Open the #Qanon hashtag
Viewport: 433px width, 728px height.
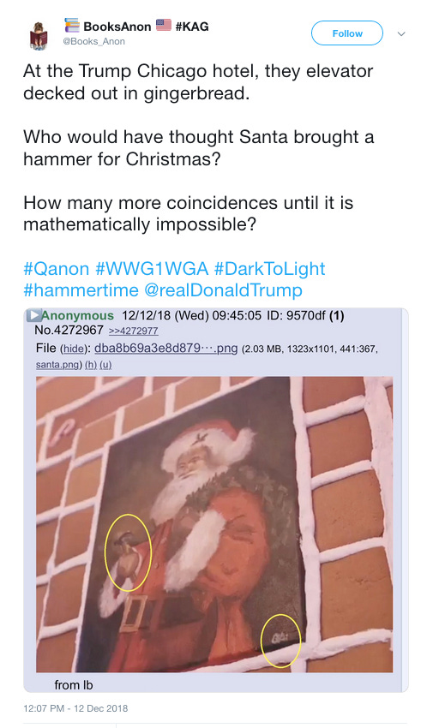tap(57, 268)
